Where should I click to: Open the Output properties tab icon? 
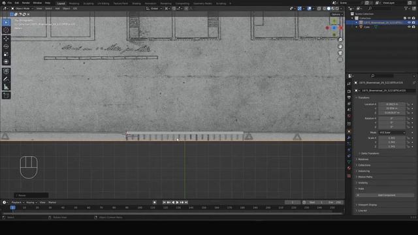pos(349,97)
